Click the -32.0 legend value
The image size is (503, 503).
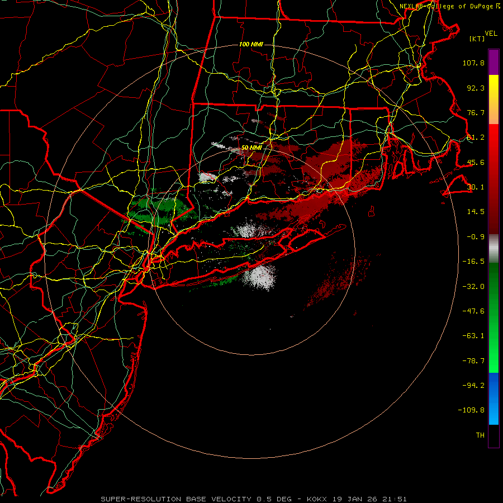(x=473, y=287)
